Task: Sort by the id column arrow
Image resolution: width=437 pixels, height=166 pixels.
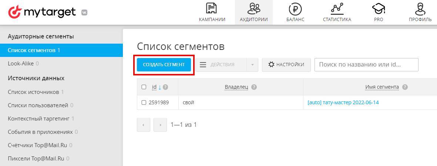Action: (159, 87)
